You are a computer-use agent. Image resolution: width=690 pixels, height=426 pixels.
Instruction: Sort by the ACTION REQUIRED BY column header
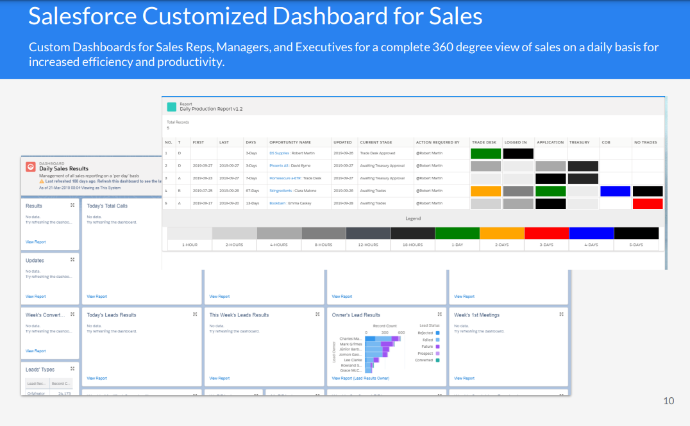click(x=438, y=142)
